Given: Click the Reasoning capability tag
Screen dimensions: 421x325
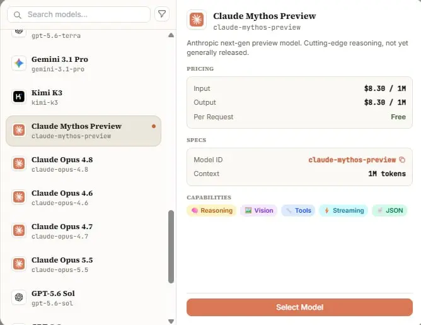Looking at the screenshot, I should 212,211.
